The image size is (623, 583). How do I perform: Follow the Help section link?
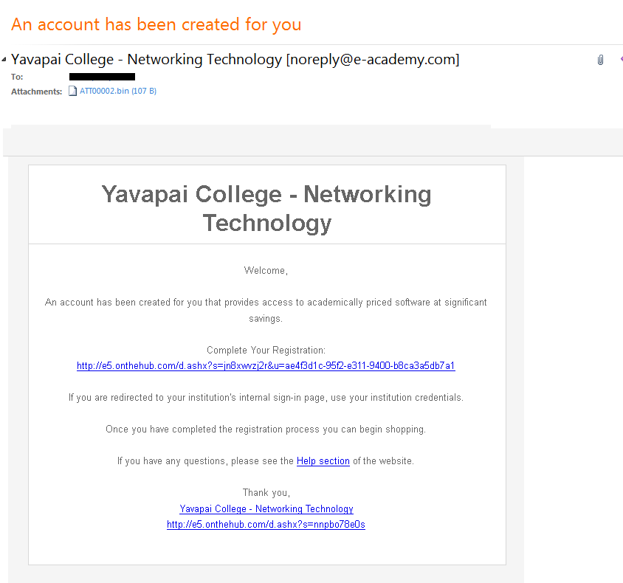[x=323, y=461]
